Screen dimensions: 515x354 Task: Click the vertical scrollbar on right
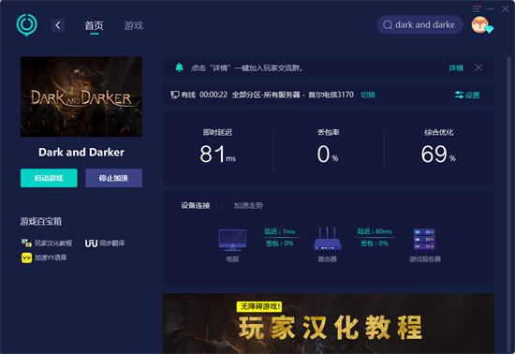[508, 203]
